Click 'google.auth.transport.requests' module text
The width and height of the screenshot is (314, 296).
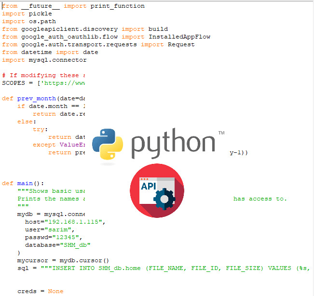click(79, 45)
